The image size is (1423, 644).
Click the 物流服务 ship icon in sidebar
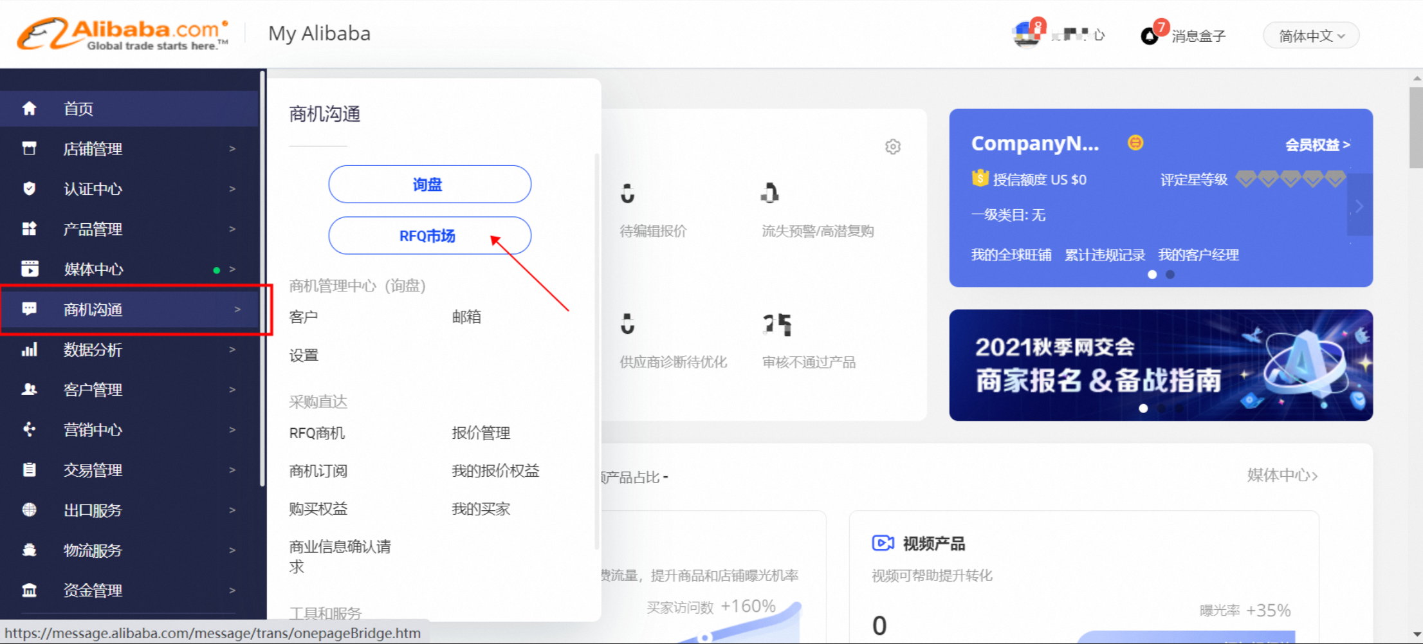(30, 550)
